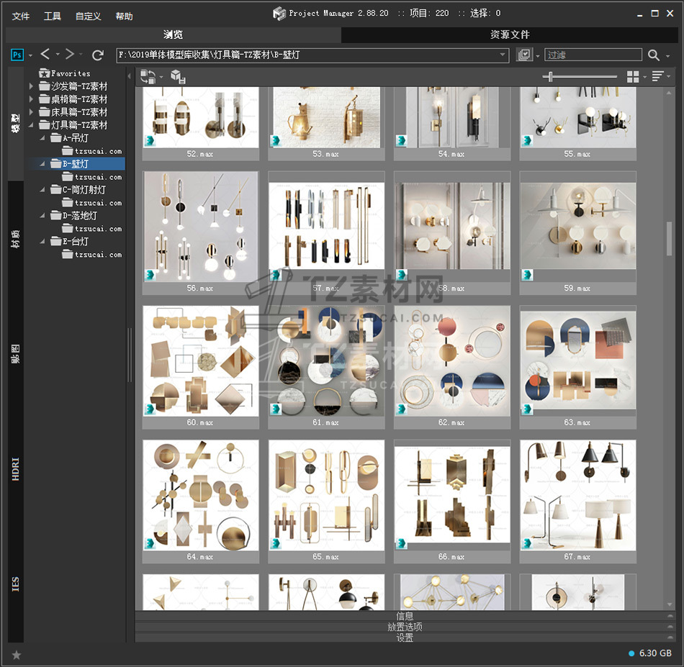Screen dimensions: 684x667
Task: Expand the 信息 info panel
Action: pos(405,616)
